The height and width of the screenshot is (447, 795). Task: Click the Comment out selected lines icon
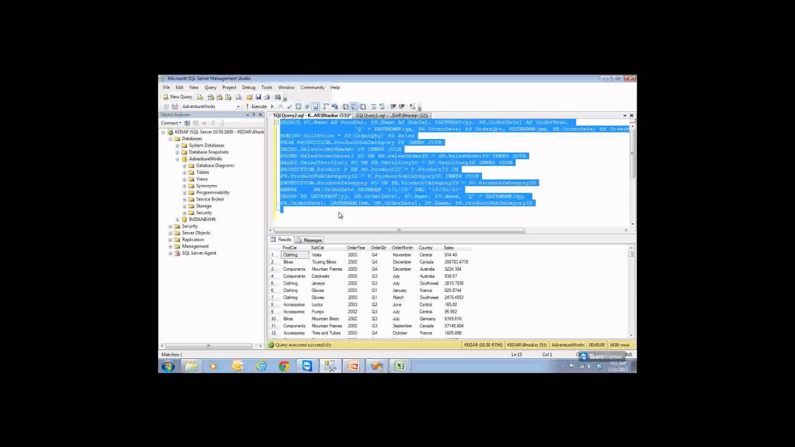click(373, 106)
